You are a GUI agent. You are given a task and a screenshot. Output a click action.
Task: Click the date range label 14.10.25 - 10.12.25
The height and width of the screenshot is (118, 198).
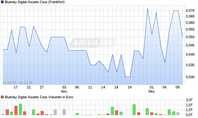point(18,83)
